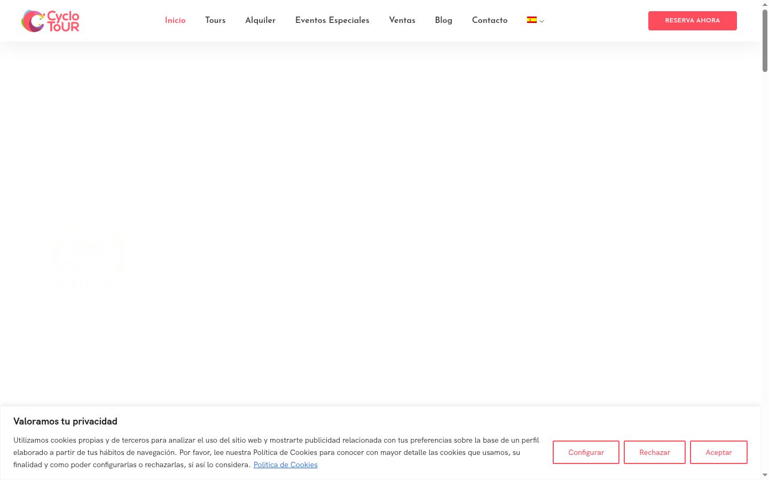Visit the Blog page
This screenshot has width=769, height=480.
(x=443, y=20)
